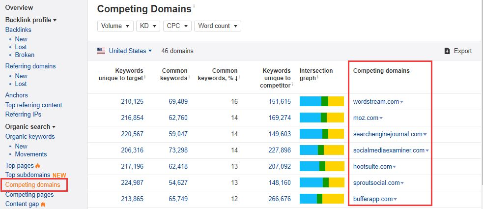Click unique to competitor value 266,676

coord(280,199)
